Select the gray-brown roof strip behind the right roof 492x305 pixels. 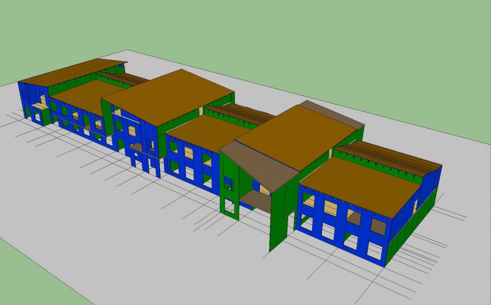click(332, 114)
